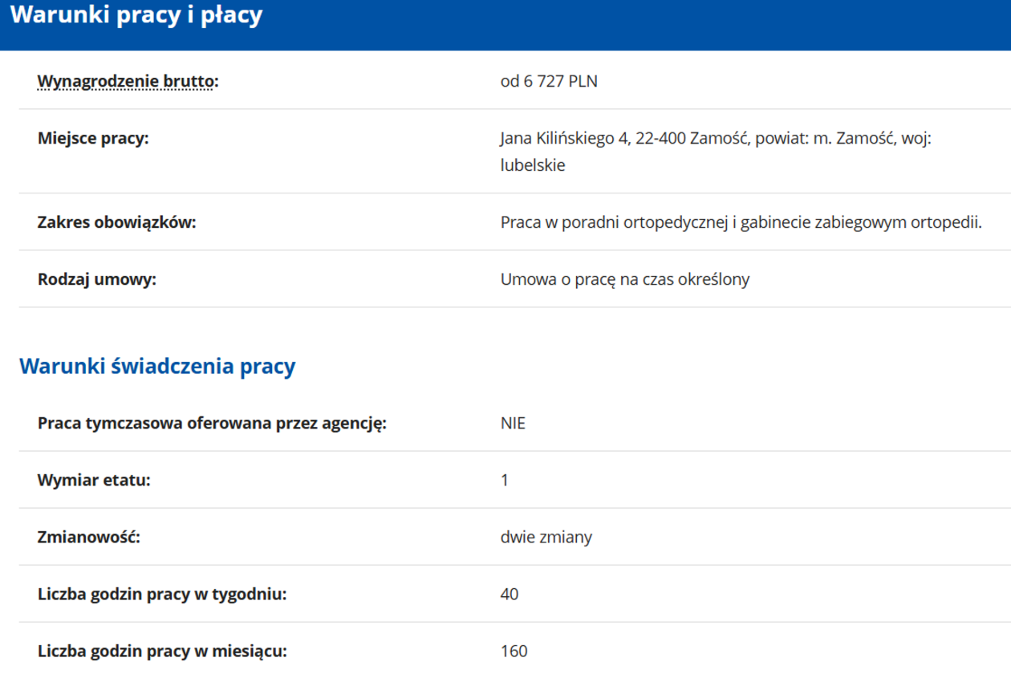
Task: Click the orthopedic clinic duties description
Action: 741,222
